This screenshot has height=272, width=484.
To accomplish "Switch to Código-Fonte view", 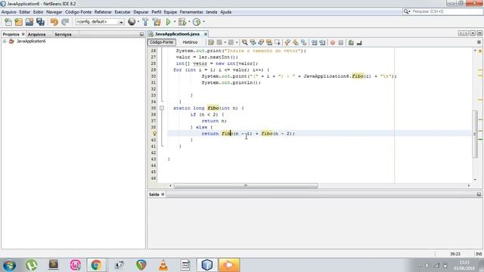I will [161, 42].
